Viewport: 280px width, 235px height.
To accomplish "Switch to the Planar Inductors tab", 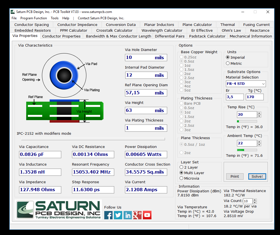I will (x=159, y=25).
